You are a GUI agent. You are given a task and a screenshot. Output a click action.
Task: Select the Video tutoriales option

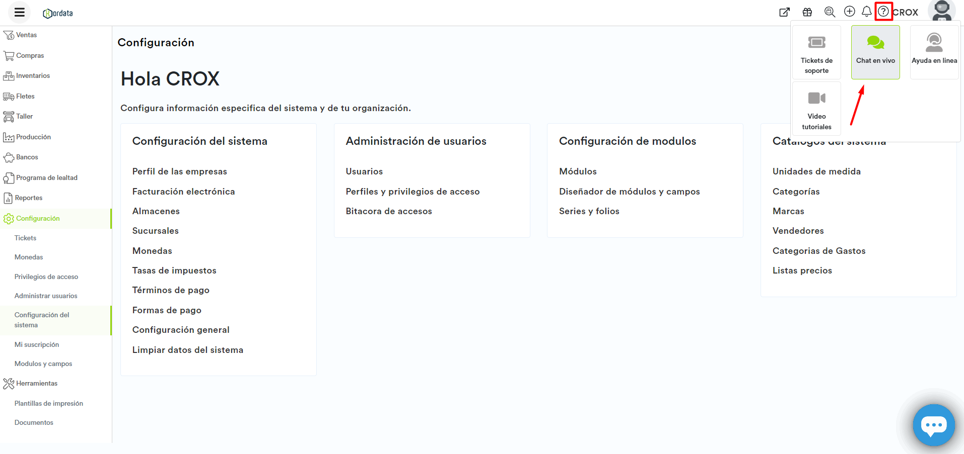pos(816,108)
